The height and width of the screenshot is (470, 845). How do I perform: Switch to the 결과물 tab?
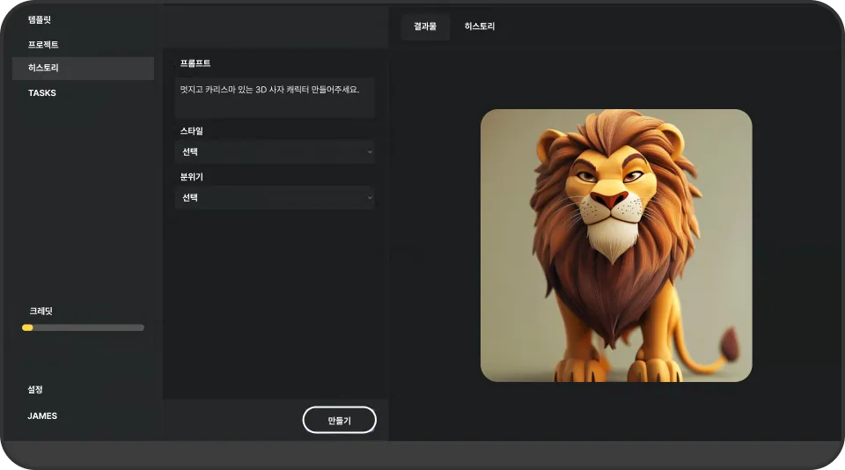425,26
